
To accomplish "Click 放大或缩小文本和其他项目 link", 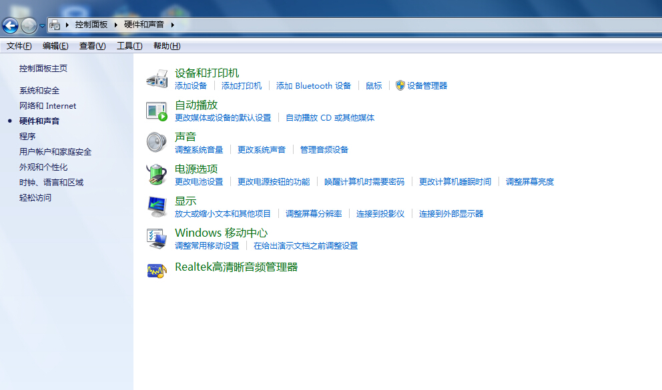I will (223, 214).
